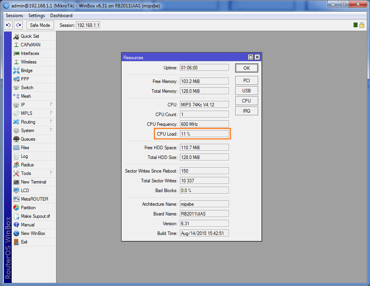This screenshot has height=286, width=370.
Task: Open the LCD settings icon
Action: tap(16, 191)
